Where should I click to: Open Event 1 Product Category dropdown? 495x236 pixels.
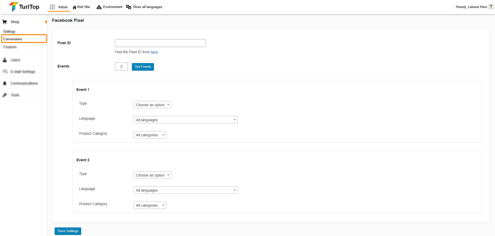(150, 135)
